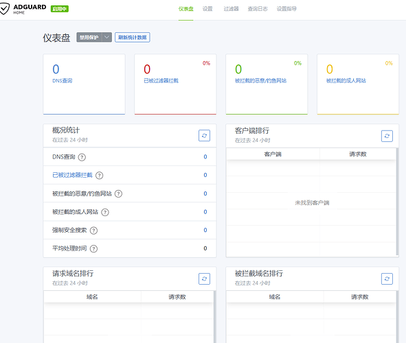The image size is (406, 343).
Task: Click the 刷新统计数据 button
Action: click(133, 37)
